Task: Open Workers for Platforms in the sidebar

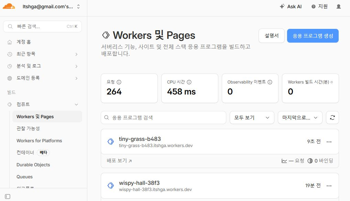Action: pos(39,141)
